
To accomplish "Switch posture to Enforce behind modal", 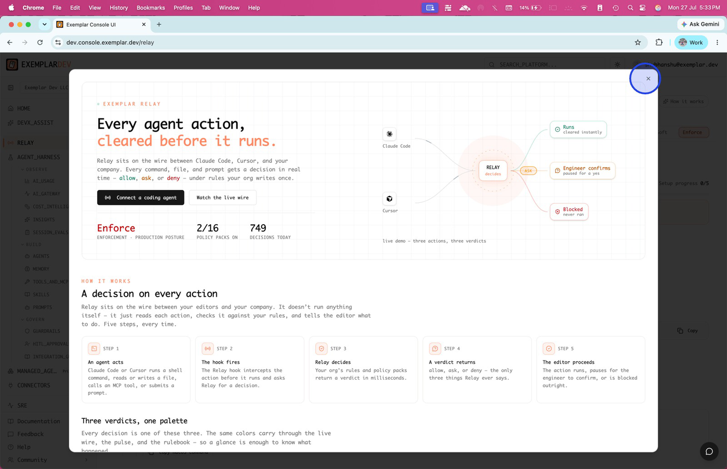I will [692, 132].
